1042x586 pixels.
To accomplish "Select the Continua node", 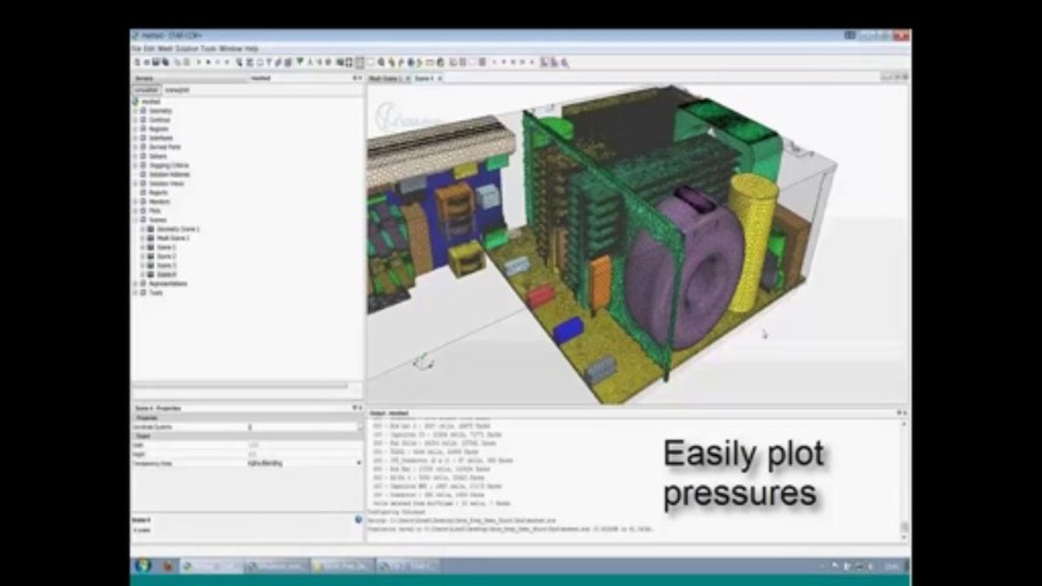I will pos(160,120).
